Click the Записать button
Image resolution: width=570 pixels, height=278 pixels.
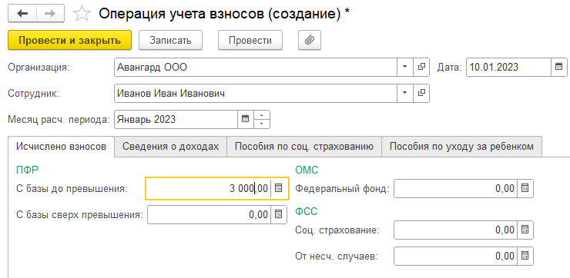170,40
